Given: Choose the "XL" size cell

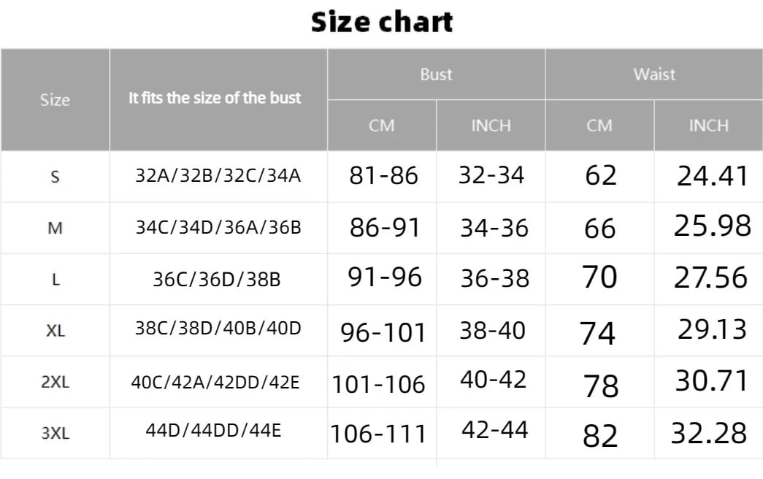Looking at the screenshot, I should point(55,331).
